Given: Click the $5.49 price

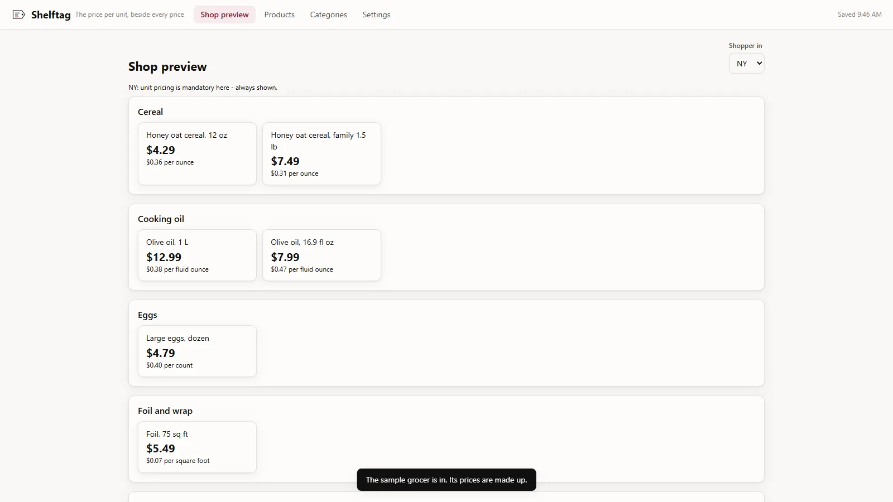Looking at the screenshot, I should (160, 448).
